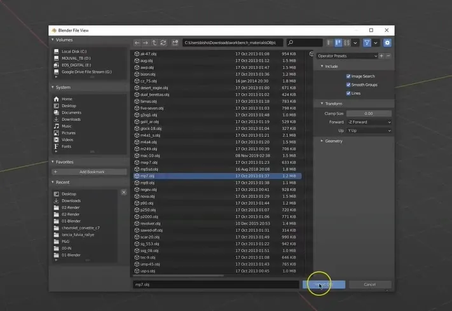Click Add Bookmark button

(89, 172)
